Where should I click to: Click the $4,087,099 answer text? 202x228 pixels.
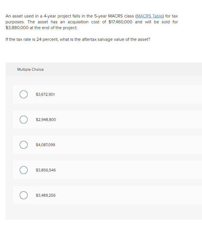[46, 145]
